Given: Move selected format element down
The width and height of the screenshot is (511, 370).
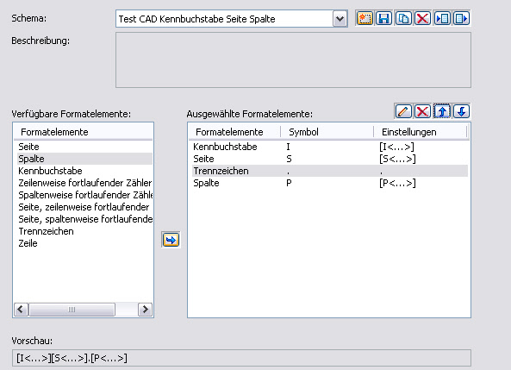Looking at the screenshot, I should pos(462,111).
